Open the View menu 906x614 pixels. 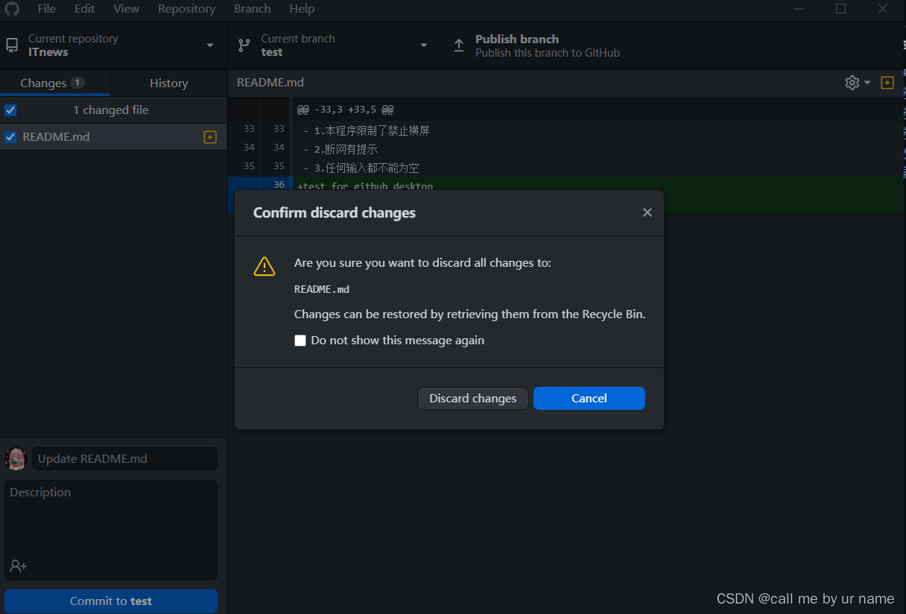(126, 9)
